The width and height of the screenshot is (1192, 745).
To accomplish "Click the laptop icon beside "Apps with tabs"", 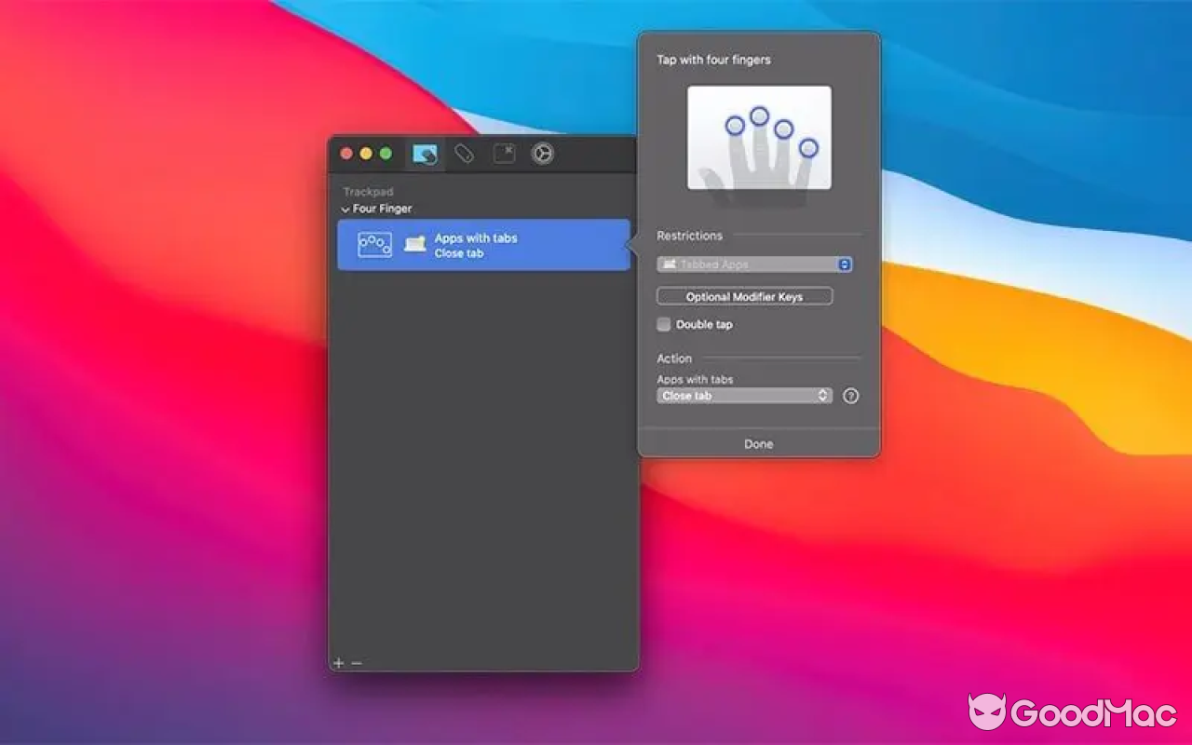I will pyautogui.click(x=413, y=244).
